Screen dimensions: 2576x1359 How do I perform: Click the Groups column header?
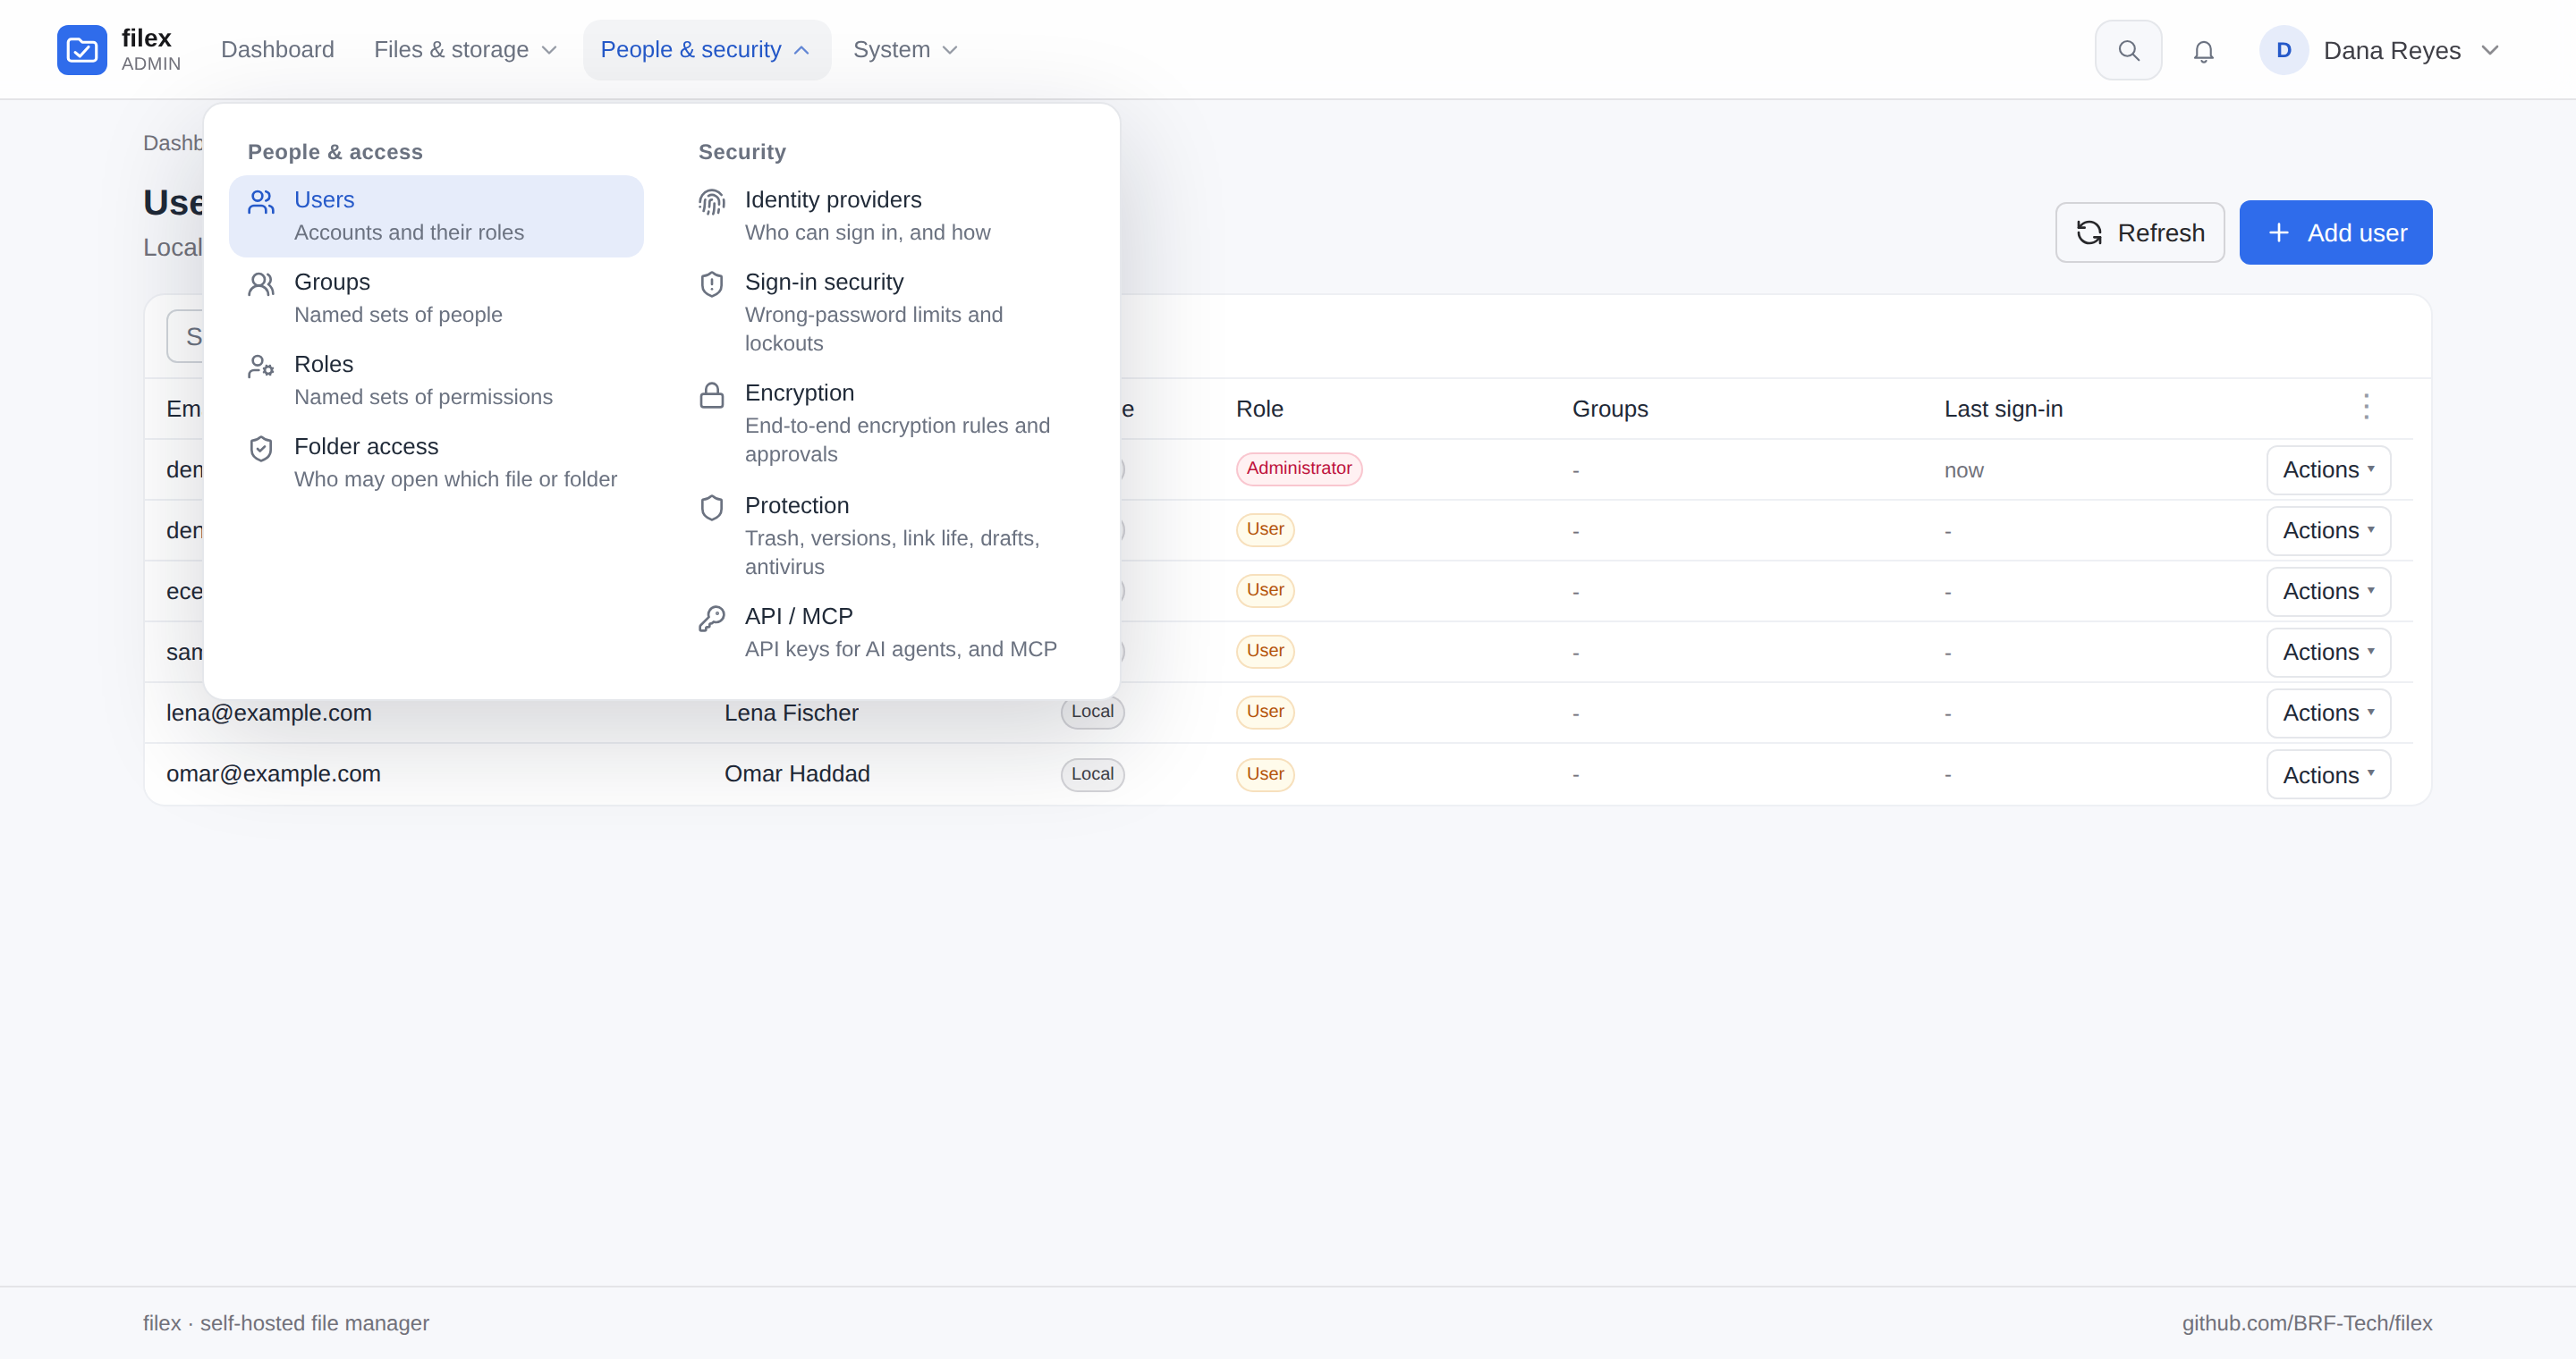click(x=1610, y=409)
